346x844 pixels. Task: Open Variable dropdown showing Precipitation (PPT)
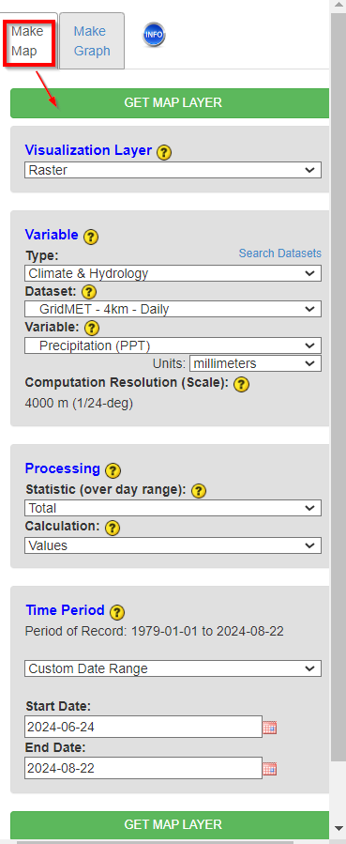[173, 345]
